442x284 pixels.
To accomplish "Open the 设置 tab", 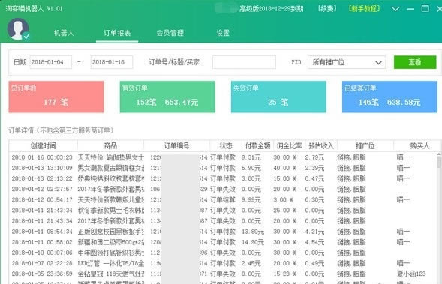I will (x=223, y=33).
